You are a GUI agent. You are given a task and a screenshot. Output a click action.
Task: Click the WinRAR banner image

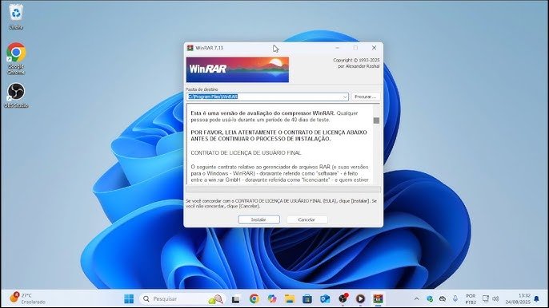[x=238, y=69]
